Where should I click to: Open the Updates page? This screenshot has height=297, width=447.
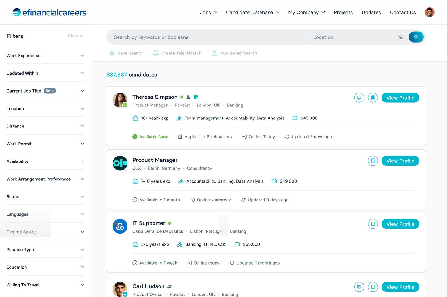pos(371,12)
